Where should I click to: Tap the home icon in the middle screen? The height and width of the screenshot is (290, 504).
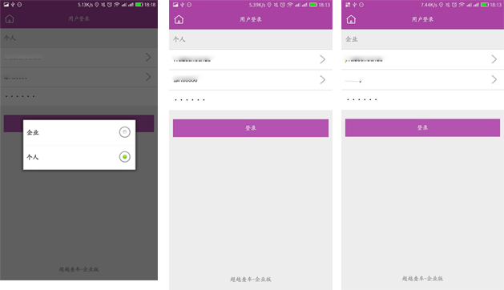pos(179,19)
